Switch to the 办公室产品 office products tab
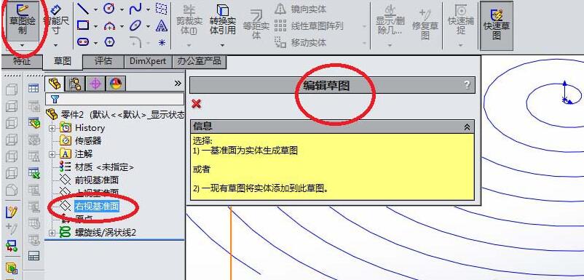Screen dimensions: 584x280 pyautogui.click(x=200, y=61)
